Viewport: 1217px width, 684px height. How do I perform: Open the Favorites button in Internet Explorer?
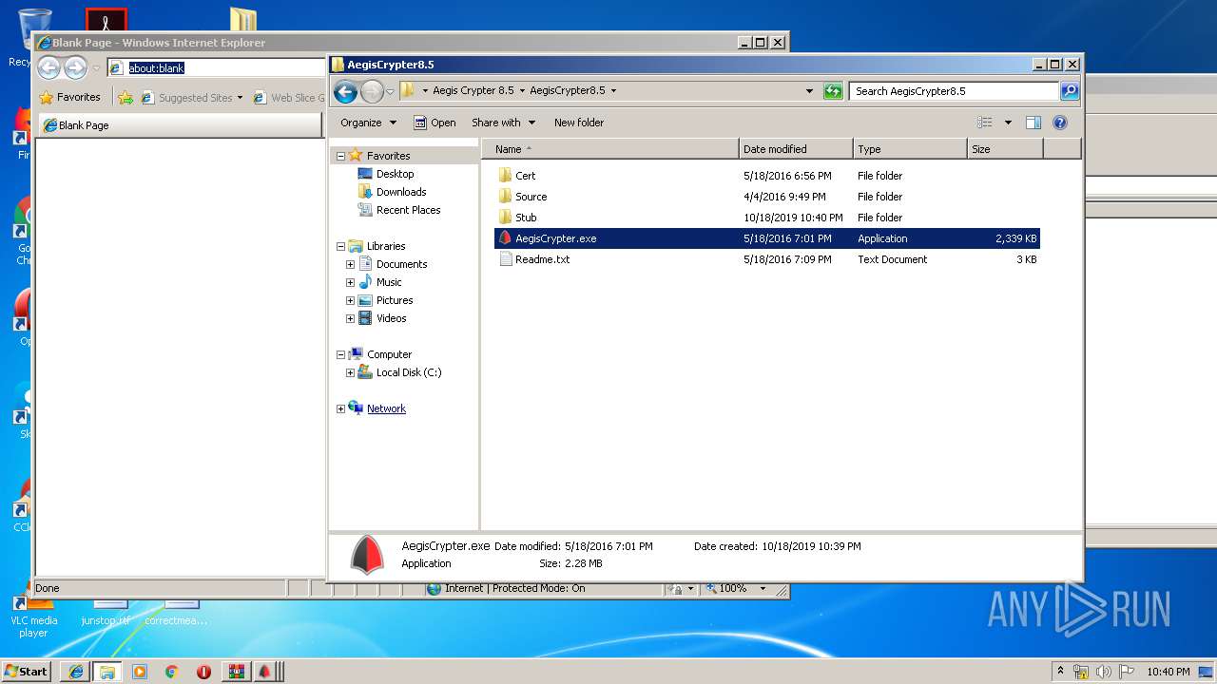(x=69, y=97)
